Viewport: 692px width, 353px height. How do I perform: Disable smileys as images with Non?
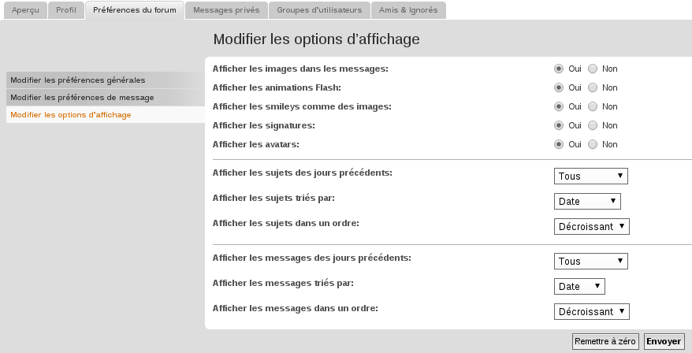[x=593, y=106]
